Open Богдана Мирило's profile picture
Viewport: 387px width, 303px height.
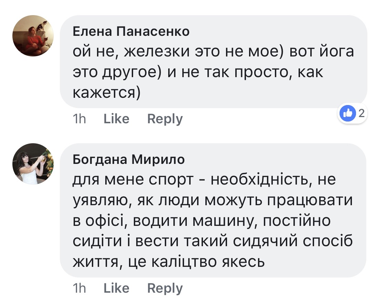tap(33, 164)
